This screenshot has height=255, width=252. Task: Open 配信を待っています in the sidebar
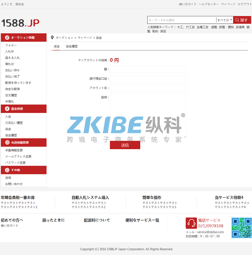(18, 83)
